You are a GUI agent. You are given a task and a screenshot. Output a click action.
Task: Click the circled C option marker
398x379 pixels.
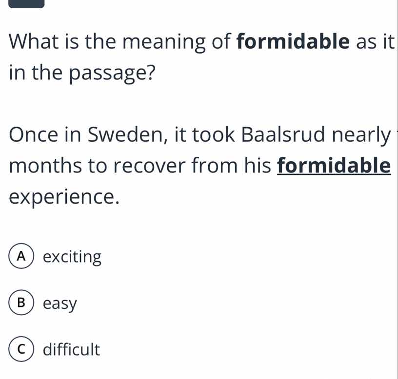point(20,350)
